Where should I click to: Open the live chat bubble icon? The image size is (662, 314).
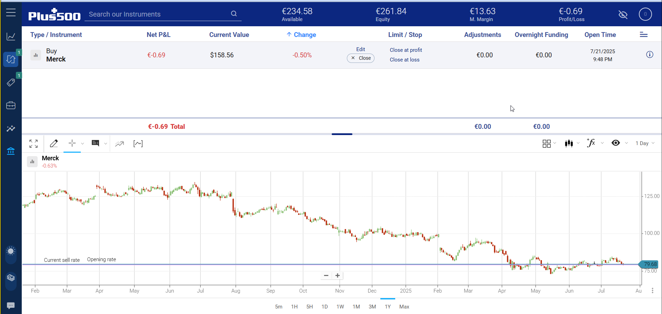pyautogui.click(x=11, y=306)
